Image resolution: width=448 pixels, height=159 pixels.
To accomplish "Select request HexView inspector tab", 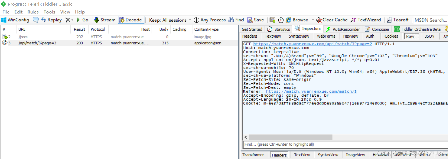I will coord(350,36).
